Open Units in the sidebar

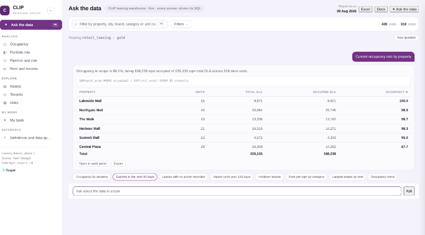coord(14,103)
